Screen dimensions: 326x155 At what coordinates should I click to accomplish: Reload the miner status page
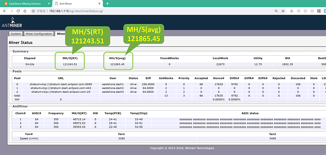[18, 11]
